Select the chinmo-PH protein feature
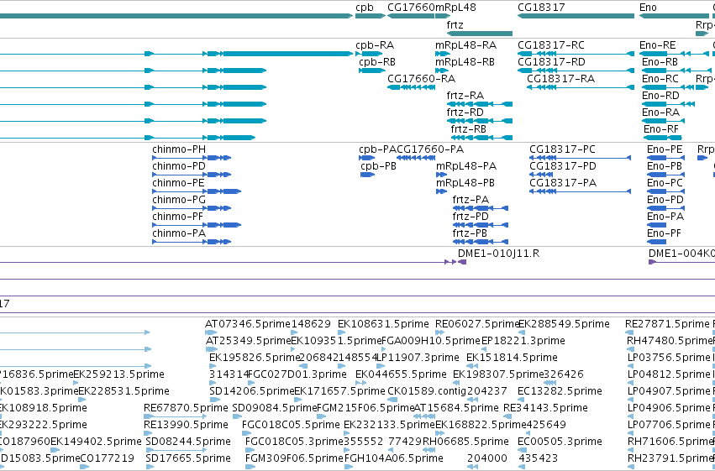 [192, 158]
